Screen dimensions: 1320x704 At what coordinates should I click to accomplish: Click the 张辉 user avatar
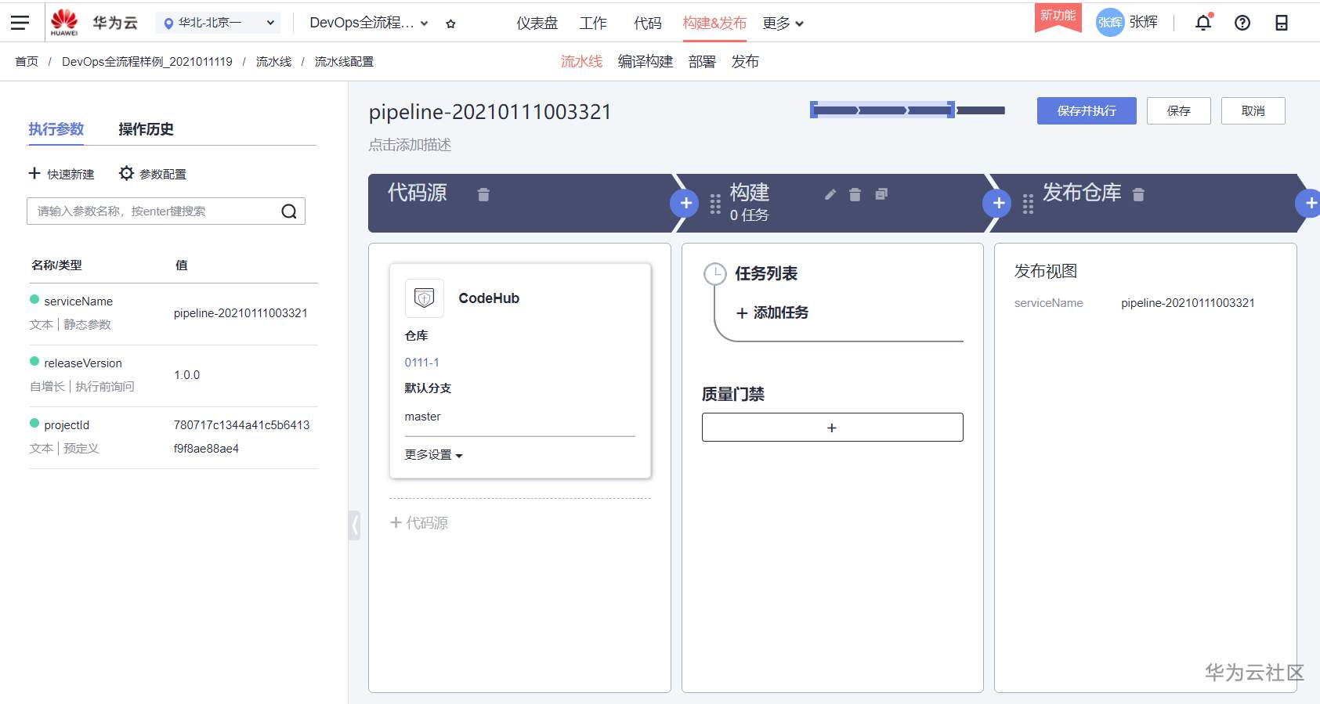(1110, 22)
